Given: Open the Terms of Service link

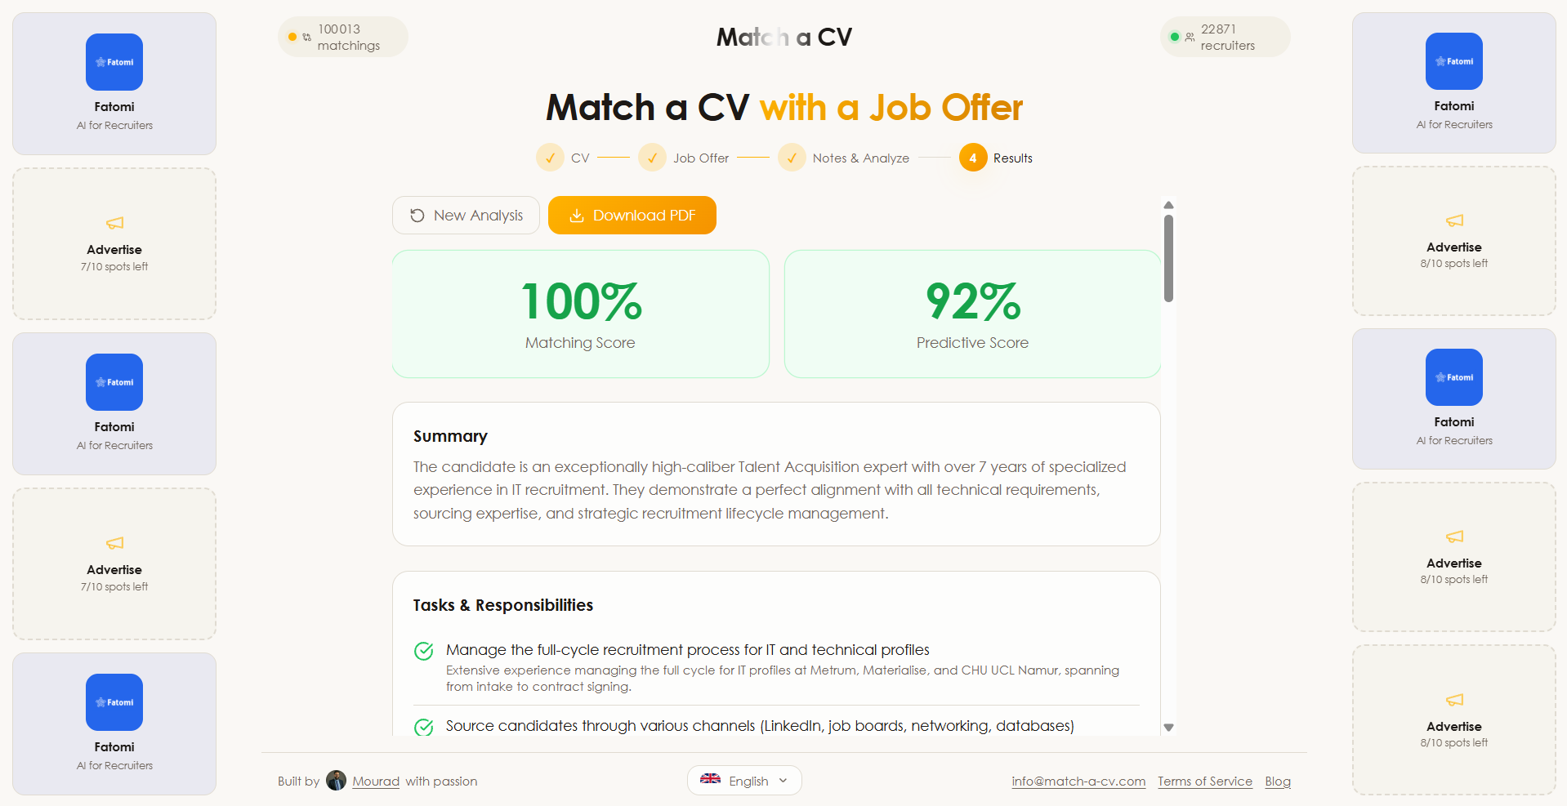Looking at the screenshot, I should [x=1204, y=781].
